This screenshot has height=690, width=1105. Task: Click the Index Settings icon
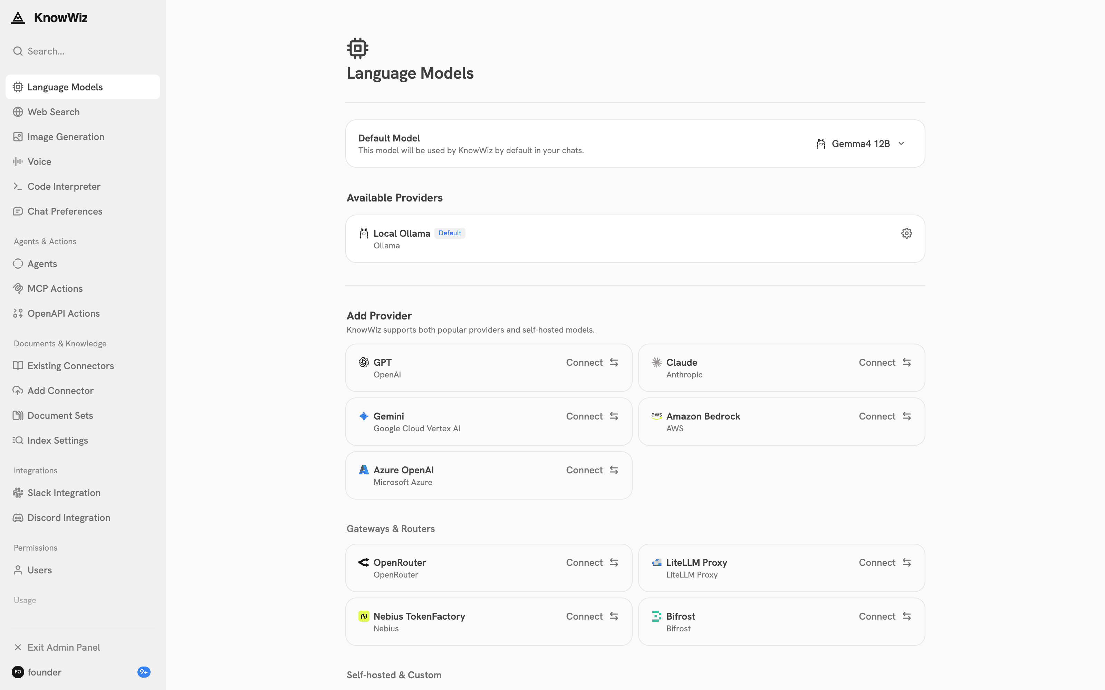[18, 440]
